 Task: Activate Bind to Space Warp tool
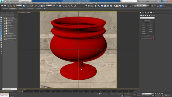point(14,6)
